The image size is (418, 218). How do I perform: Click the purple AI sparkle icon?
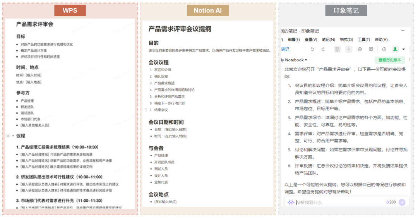(291, 202)
